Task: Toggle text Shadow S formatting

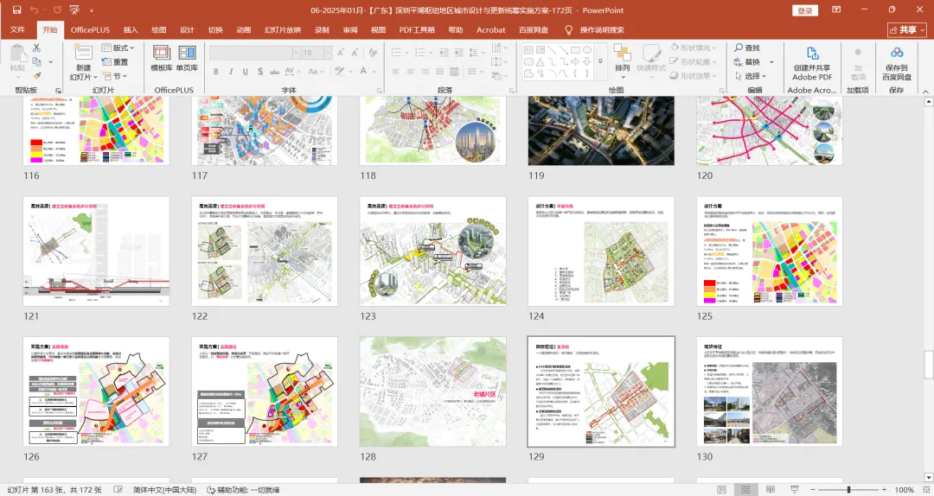Action: pos(260,72)
